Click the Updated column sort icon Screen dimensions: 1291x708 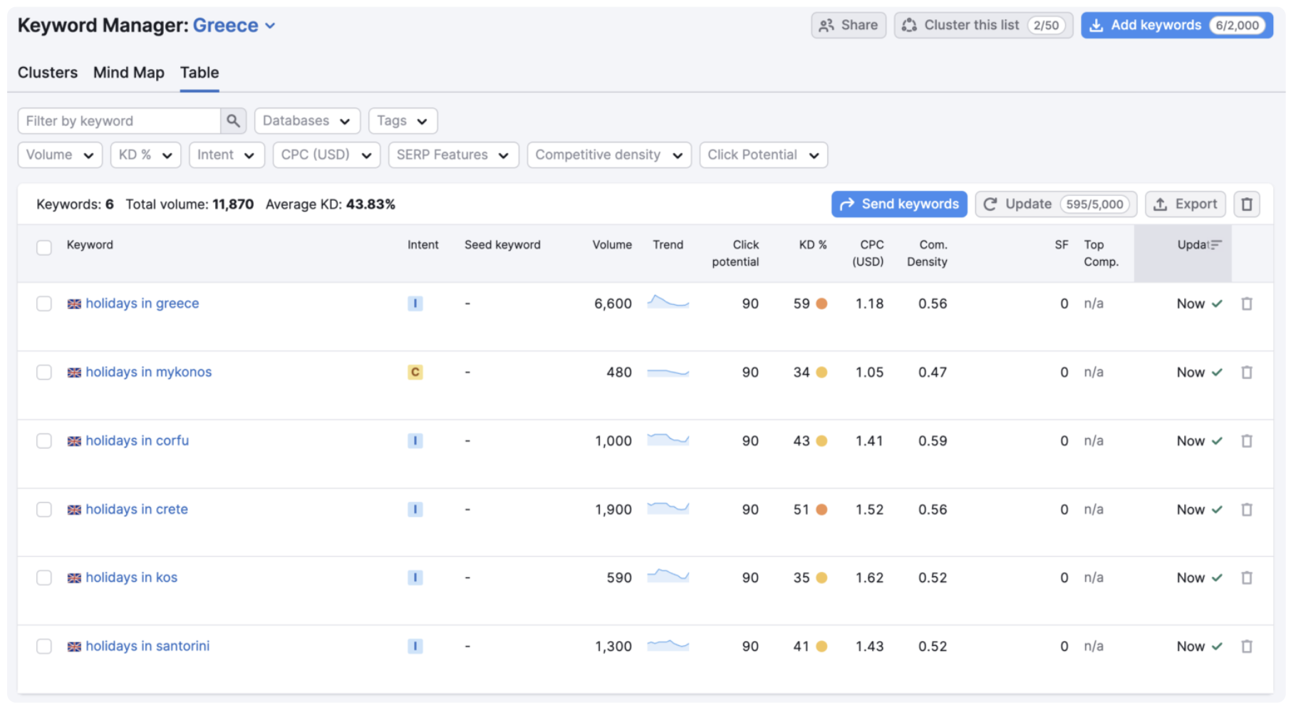1215,245
